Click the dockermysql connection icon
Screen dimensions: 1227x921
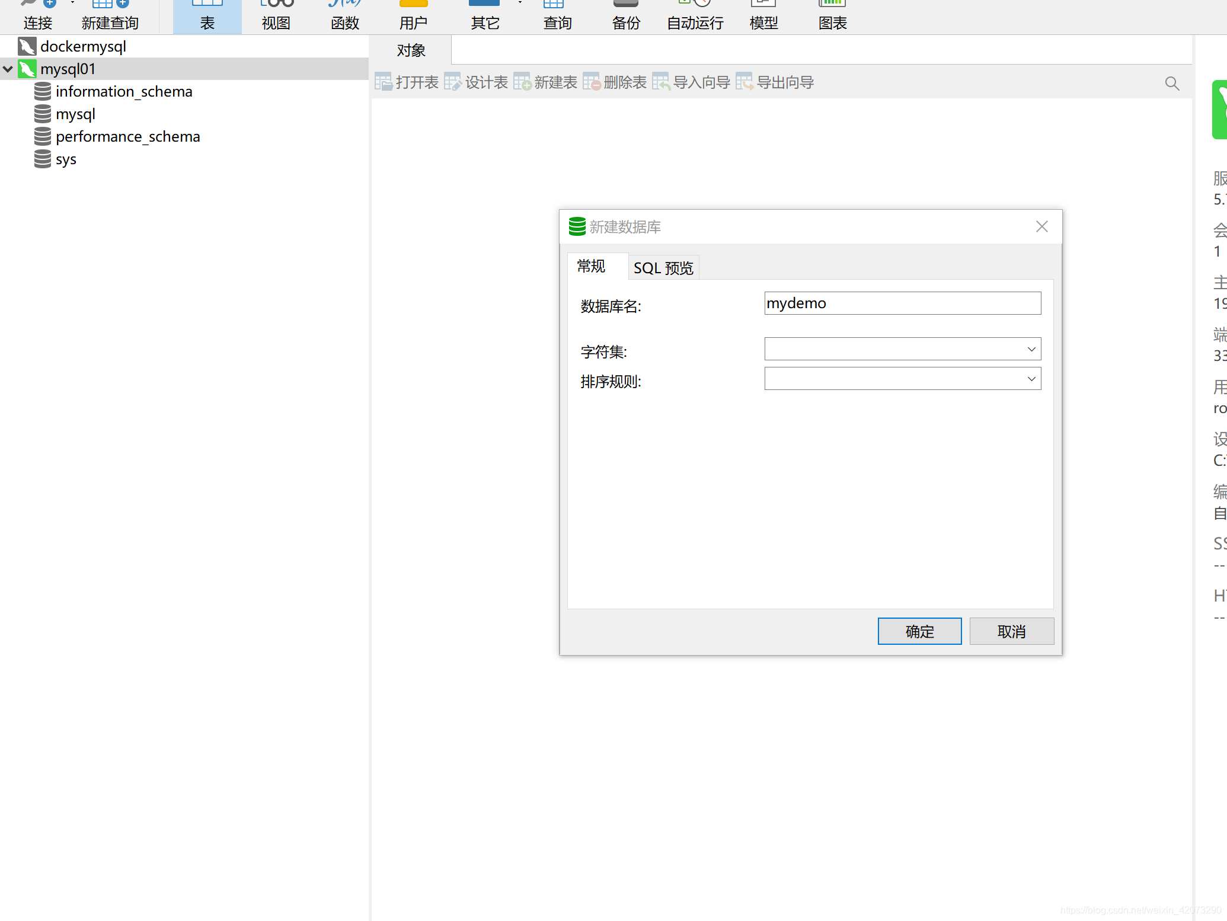pyautogui.click(x=27, y=46)
